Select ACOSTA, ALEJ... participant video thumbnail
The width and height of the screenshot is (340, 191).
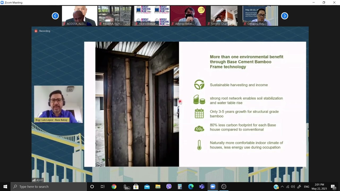click(x=80, y=16)
